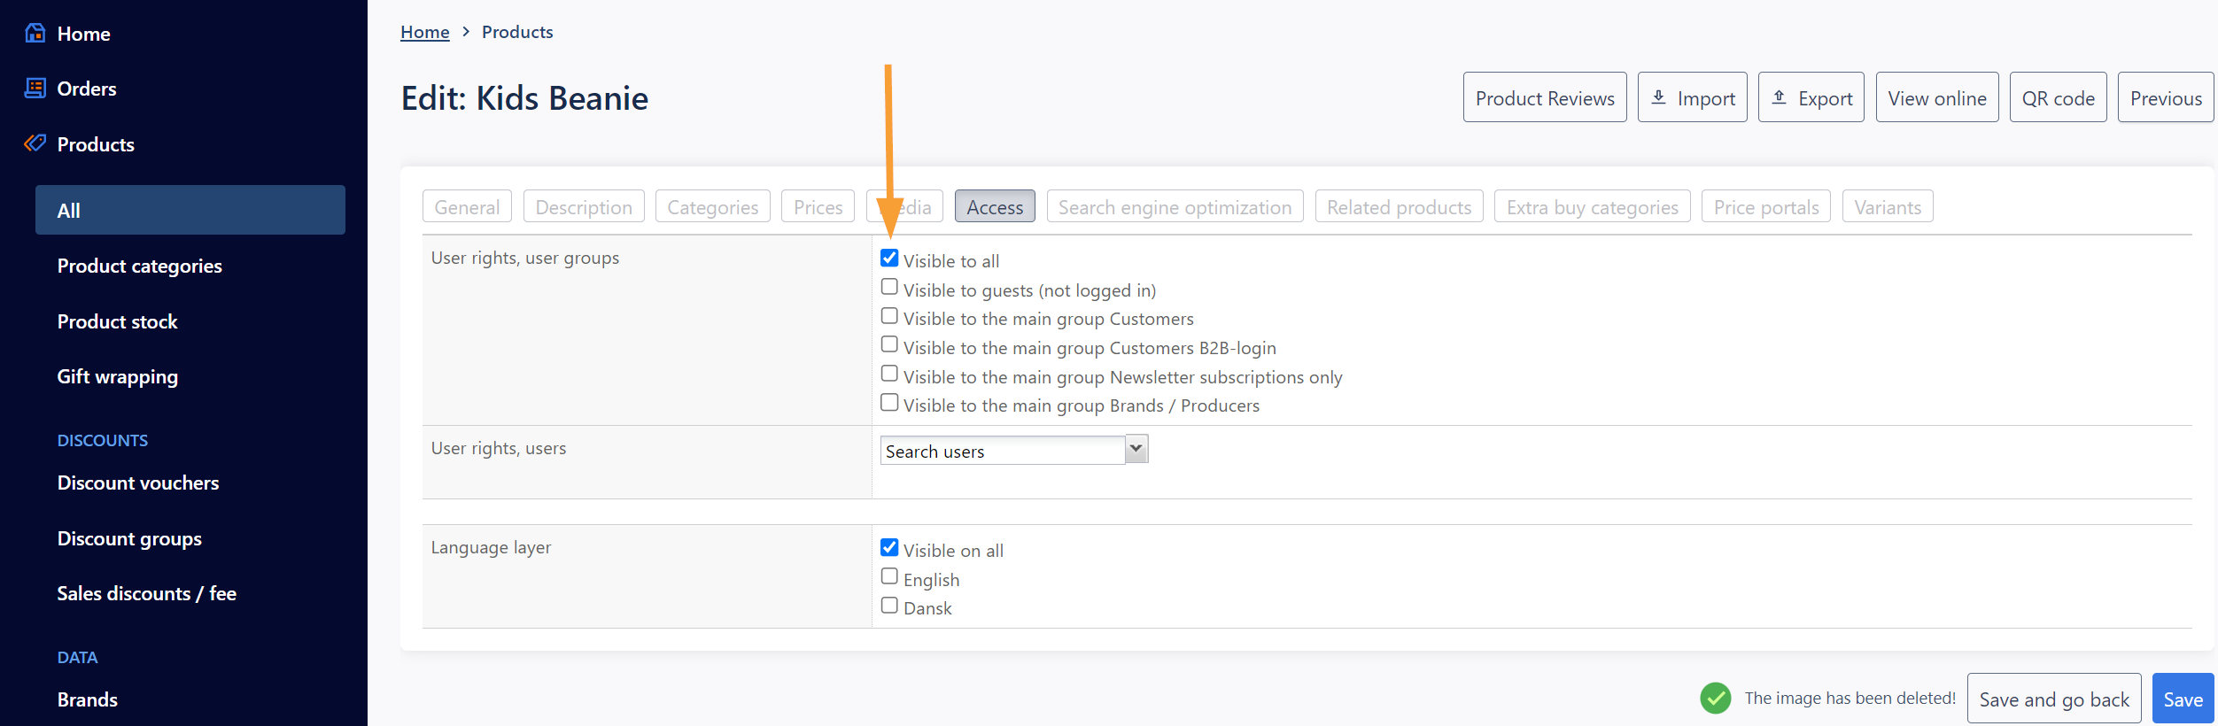Viewport: 2218px width, 726px height.
Task: Click the Export button label
Action: [x=1825, y=98]
